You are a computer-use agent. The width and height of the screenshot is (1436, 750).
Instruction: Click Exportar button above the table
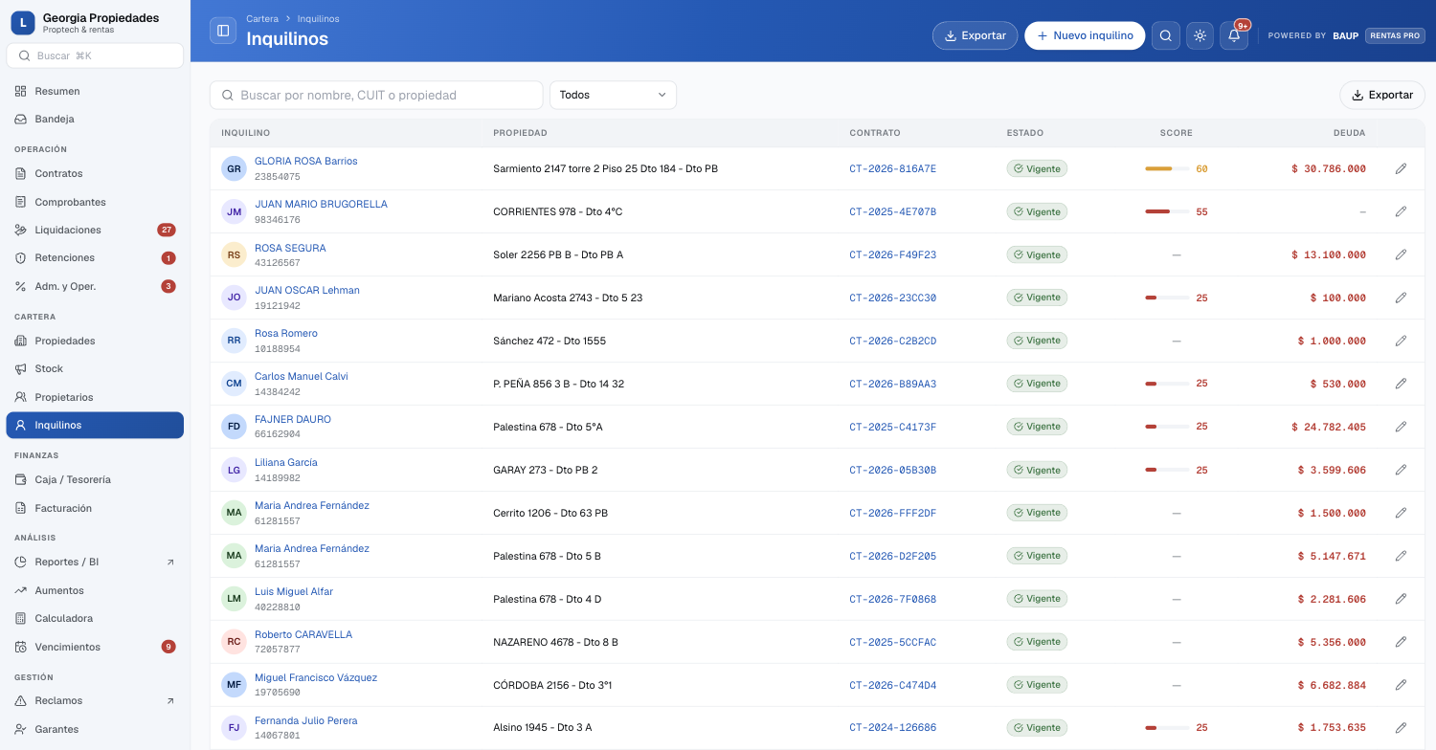(1381, 95)
